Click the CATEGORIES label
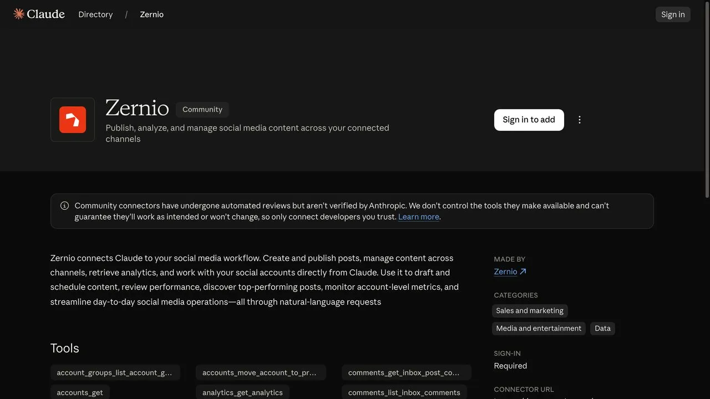The image size is (710, 399). [x=516, y=295]
